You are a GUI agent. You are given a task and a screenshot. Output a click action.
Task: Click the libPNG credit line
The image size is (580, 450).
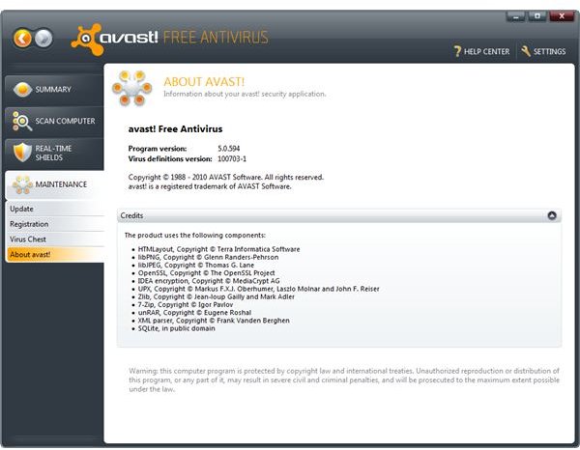click(x=208, y=257)
